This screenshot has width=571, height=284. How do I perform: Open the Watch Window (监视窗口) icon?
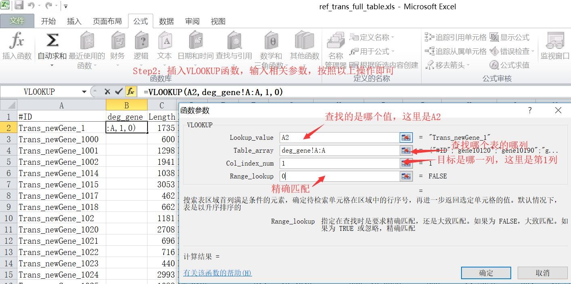pyautogui.click(x=555, y=41)
